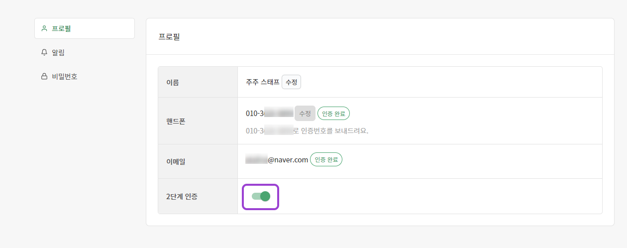The image size is (627, 248).
Task: Open the 프로필 sidebar menu item
Action: [61, 28]
